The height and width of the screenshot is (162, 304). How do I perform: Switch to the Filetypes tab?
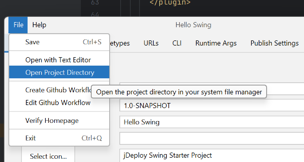tap(119, 43)
